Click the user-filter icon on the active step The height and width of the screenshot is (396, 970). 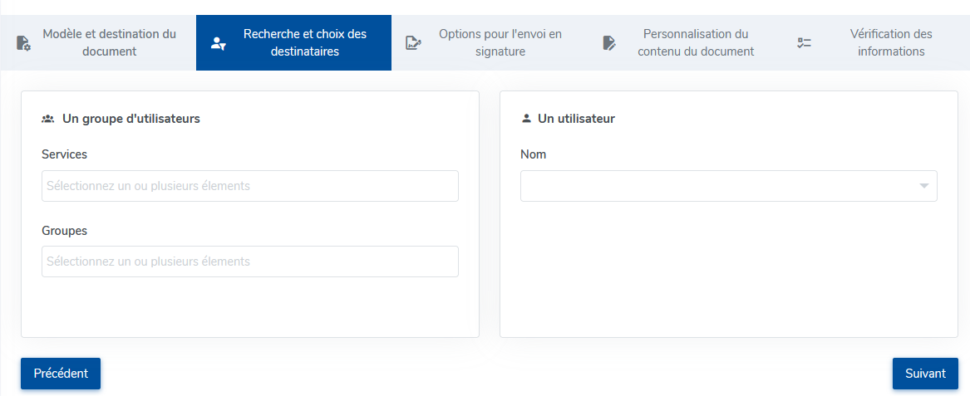pyautogui.click(x=219, y=42)
